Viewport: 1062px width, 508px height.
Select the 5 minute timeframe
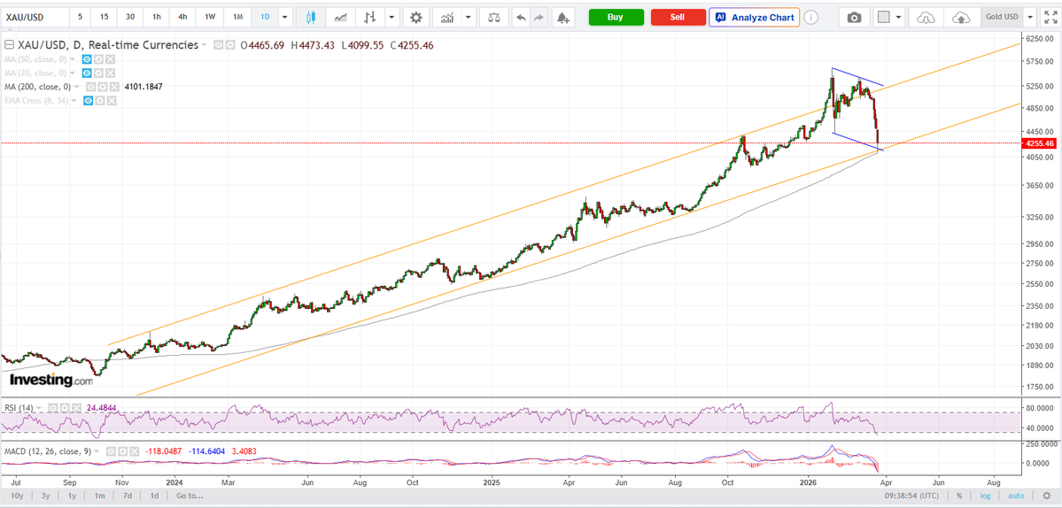pyautogui.click(x=80, y=17)
